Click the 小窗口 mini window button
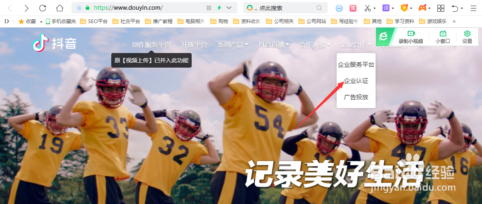The image size is (482, 204). pos(443,37)
